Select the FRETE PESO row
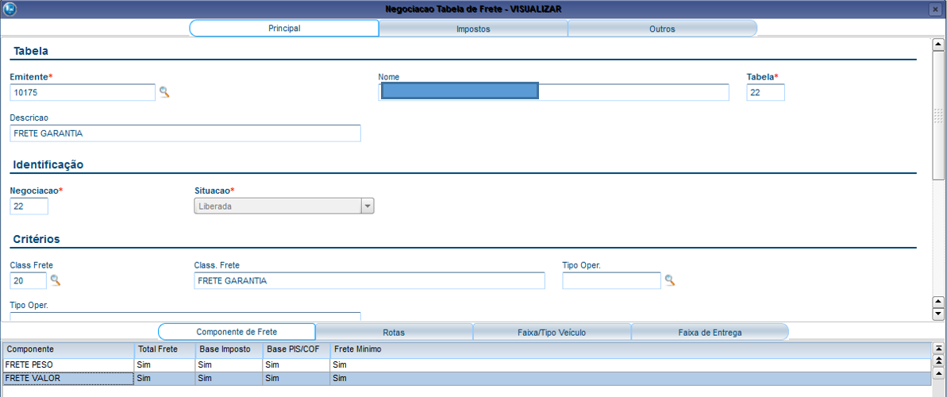Image resolution: width=947 pixels, height=397 pixels. (466, 365)
